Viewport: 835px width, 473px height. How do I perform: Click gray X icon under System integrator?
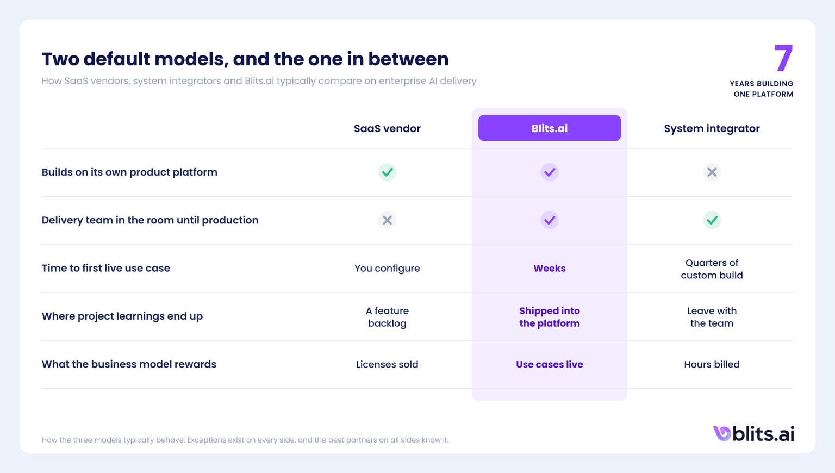click(x=712, y=172)
